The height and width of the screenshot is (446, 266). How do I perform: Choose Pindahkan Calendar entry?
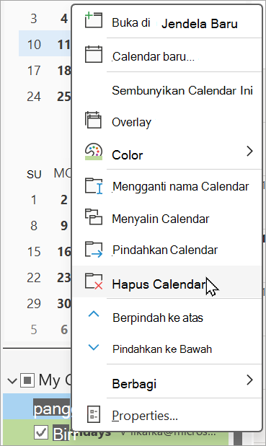pyautogui.click(x=167, y=250)
